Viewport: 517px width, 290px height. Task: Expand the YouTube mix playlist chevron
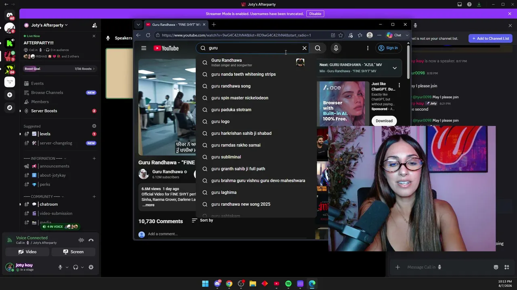395,68
